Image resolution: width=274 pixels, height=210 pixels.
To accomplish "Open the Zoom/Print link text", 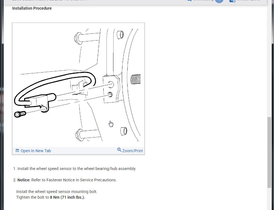I will tap(132, 151).
